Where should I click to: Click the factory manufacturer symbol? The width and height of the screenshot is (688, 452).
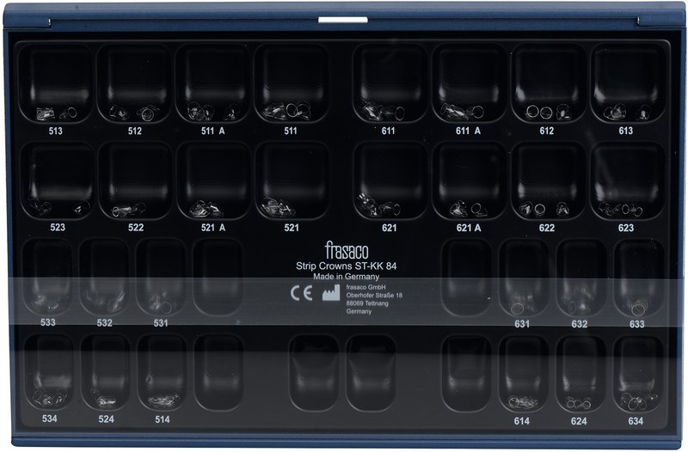[x=328, y=291]
